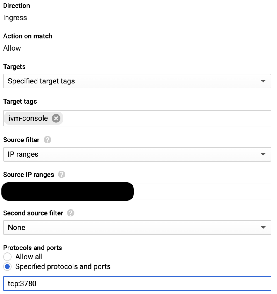Click the Allow all label text
The height and width of the screenshot is (294, 277).
pos(29,257)
